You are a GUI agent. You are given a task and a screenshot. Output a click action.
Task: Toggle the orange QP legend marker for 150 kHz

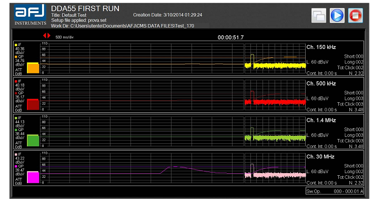(x=16, y=57)
